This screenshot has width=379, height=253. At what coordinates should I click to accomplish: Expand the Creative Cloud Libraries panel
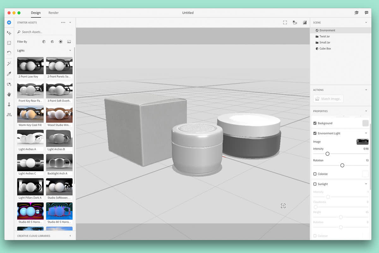pos(70,236)
